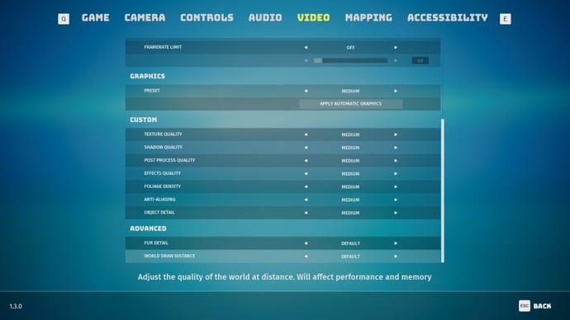This screenshot has height=320, width=570.
Task: Raise Anti-Aliasing with right arrow
Action: tap(396, 200)
